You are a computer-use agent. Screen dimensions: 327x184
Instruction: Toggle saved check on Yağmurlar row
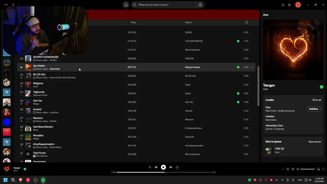[x=238, y=94]
